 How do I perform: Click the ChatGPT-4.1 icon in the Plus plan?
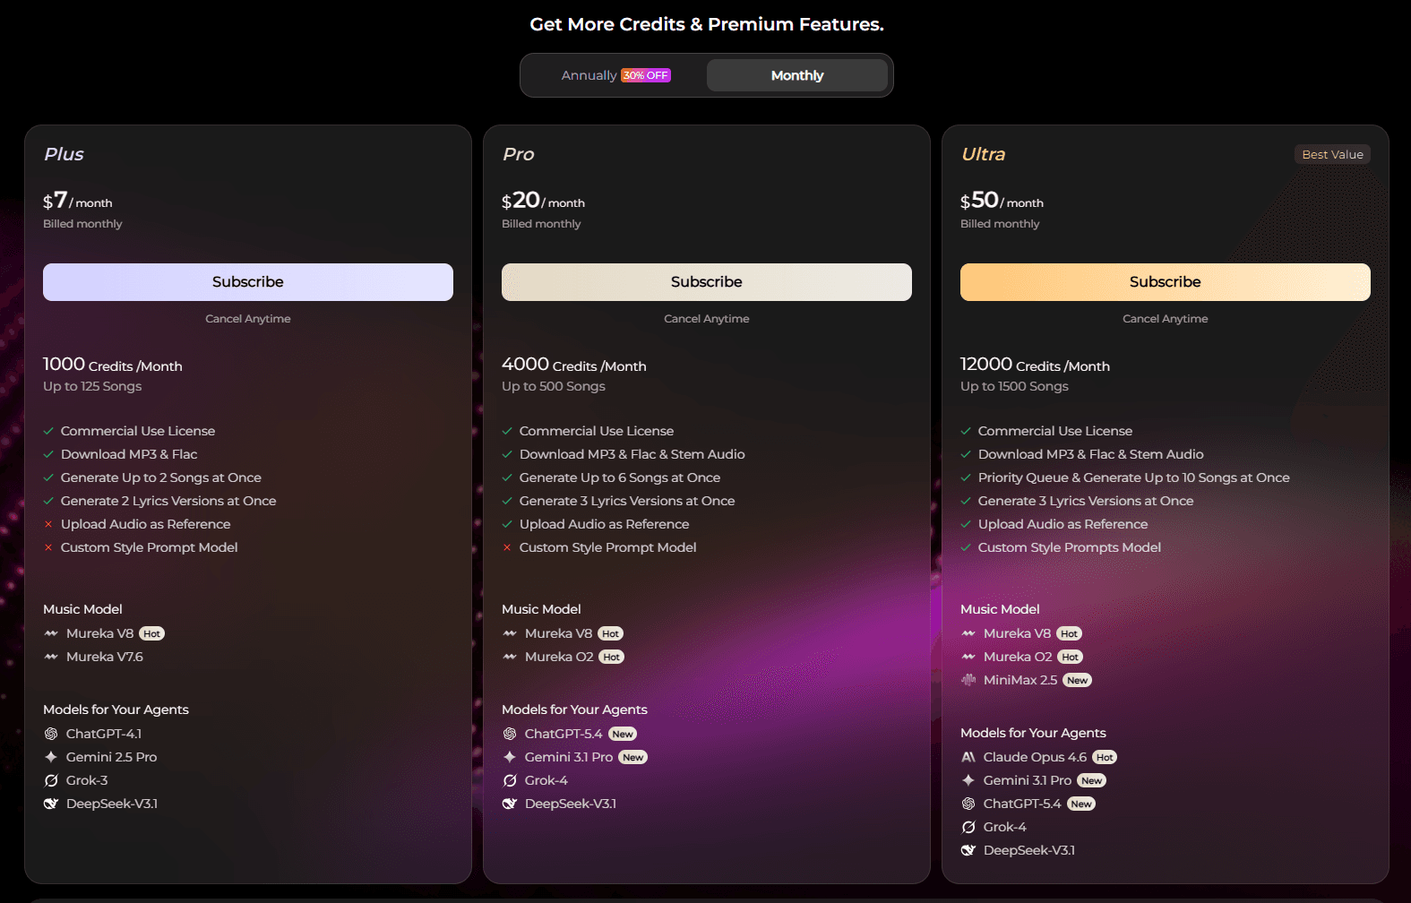coord(51,734)
